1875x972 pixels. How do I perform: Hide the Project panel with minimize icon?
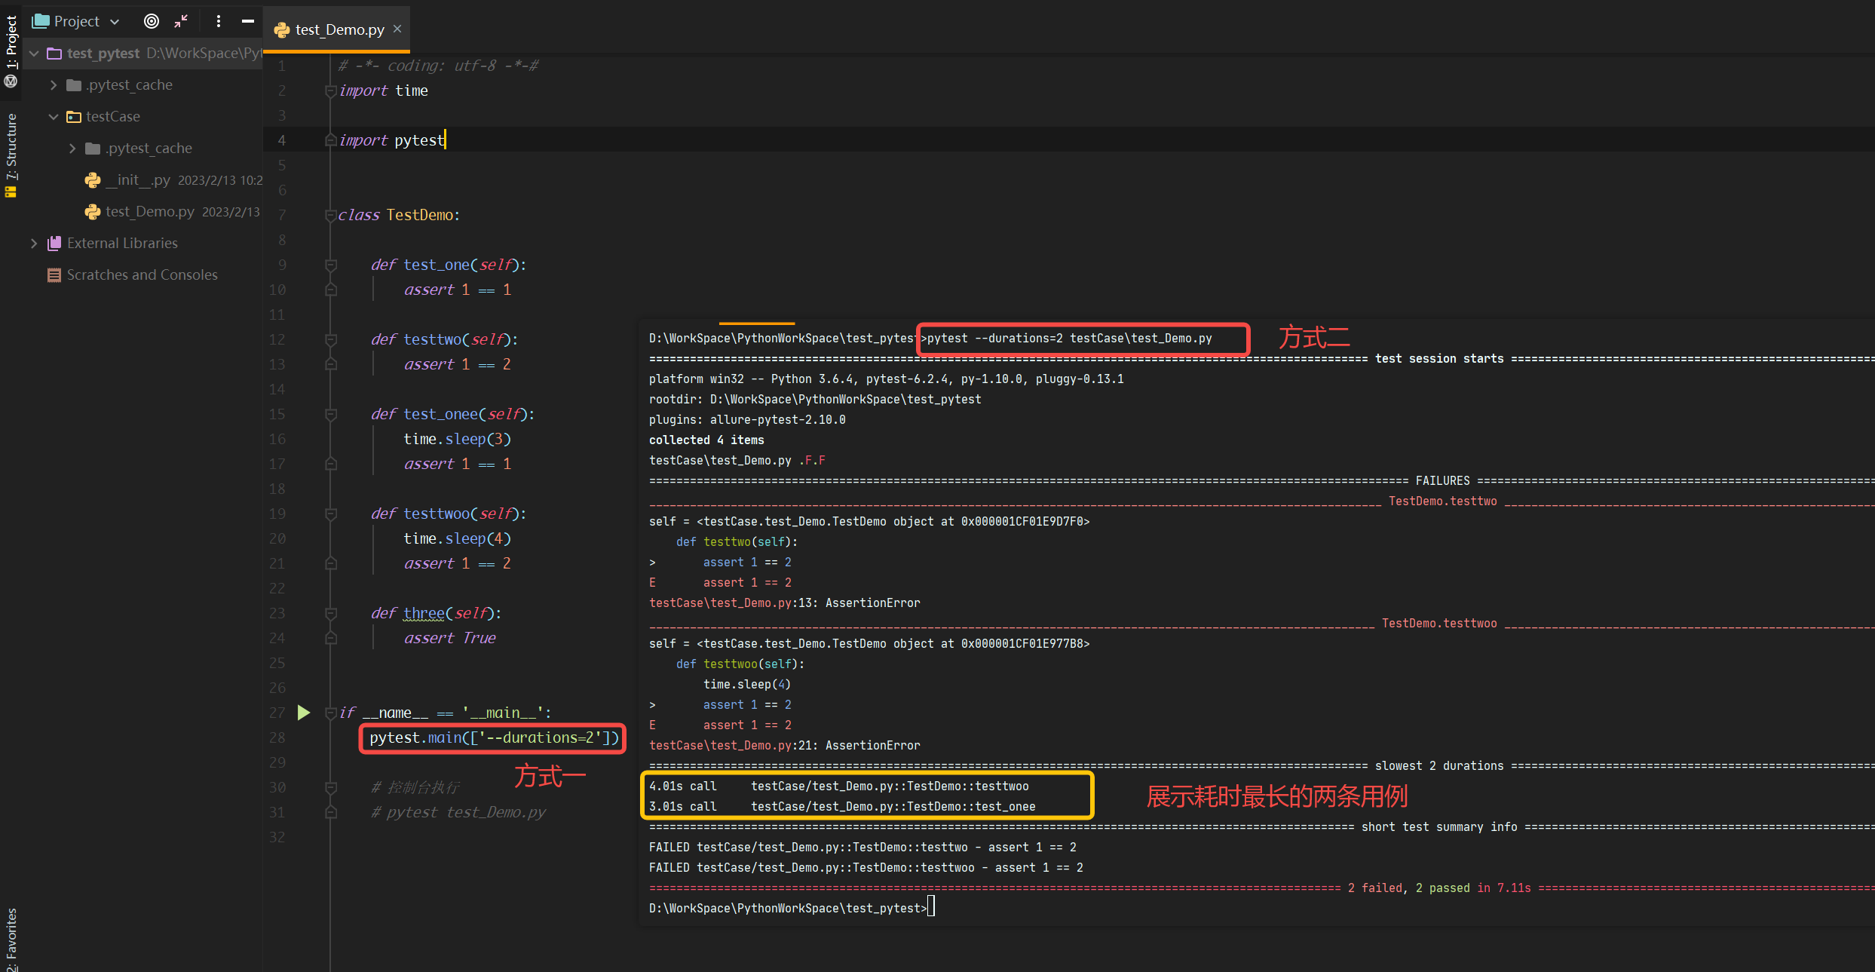coord(247,21)
